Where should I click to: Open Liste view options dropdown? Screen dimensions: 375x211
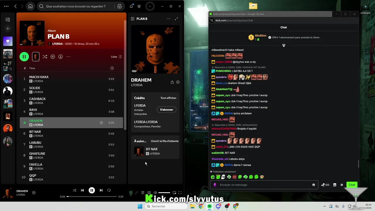tap(116, 57)
